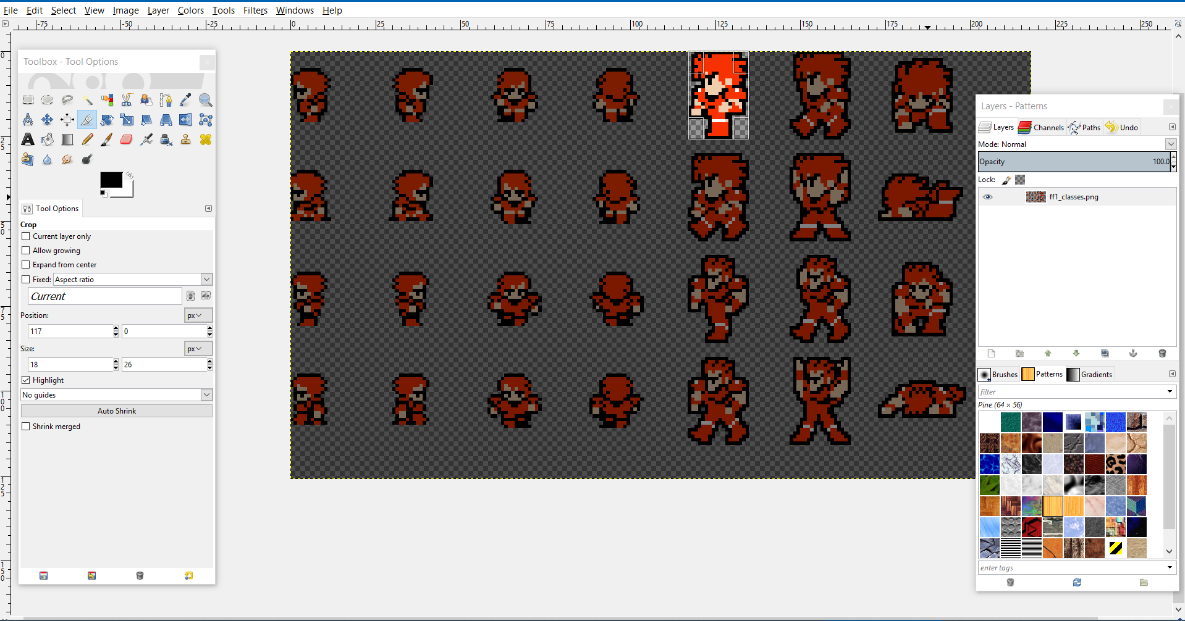Select the Paintbrush tool
Image resolution: width=1185 pixels, height=621 pixels.
coord(107,140)
